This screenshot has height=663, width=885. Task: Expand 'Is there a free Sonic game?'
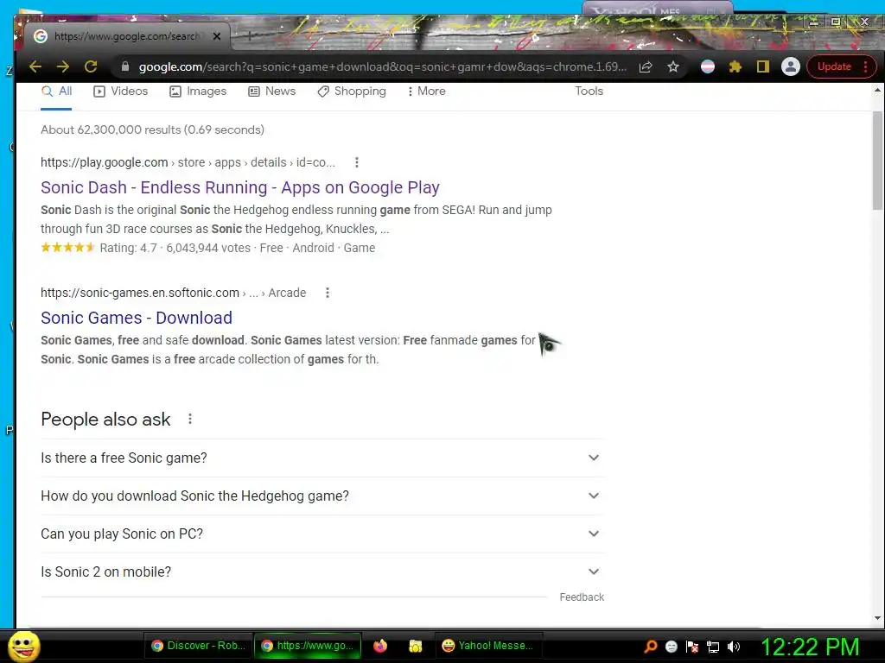(322, 458)
